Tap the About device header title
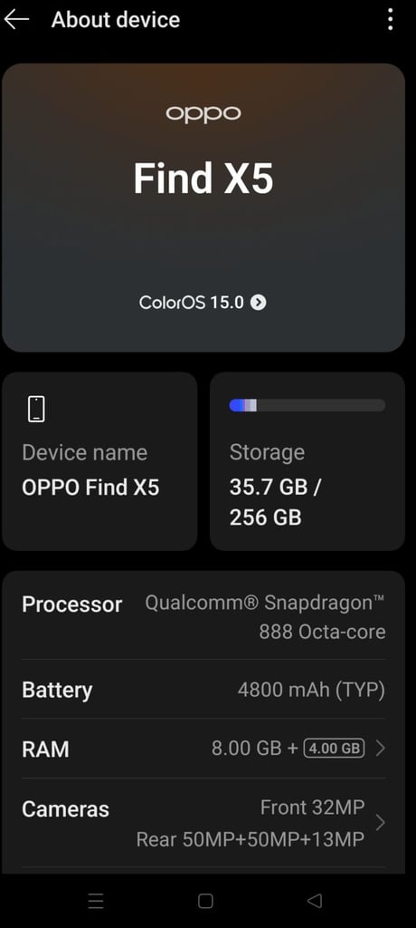416x928 pixels. 116,20
